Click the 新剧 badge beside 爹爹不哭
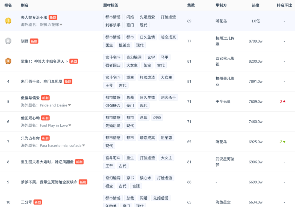The image size is (295, 207). pyautogui.click(x=83, y=182)
